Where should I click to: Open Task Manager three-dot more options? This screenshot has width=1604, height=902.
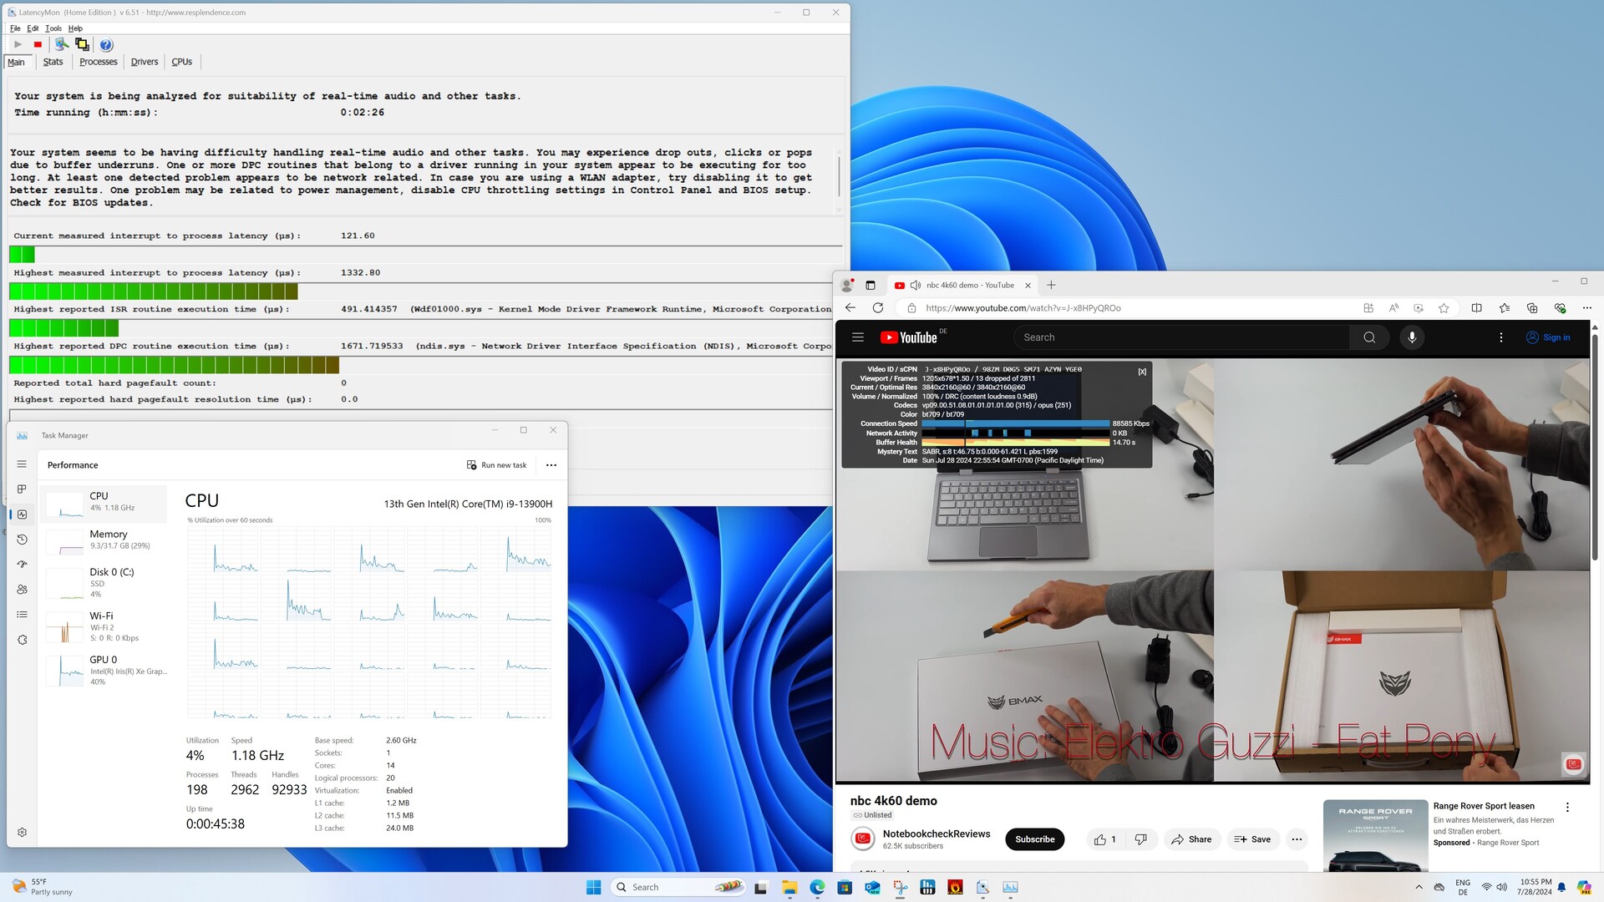(551, 465)
